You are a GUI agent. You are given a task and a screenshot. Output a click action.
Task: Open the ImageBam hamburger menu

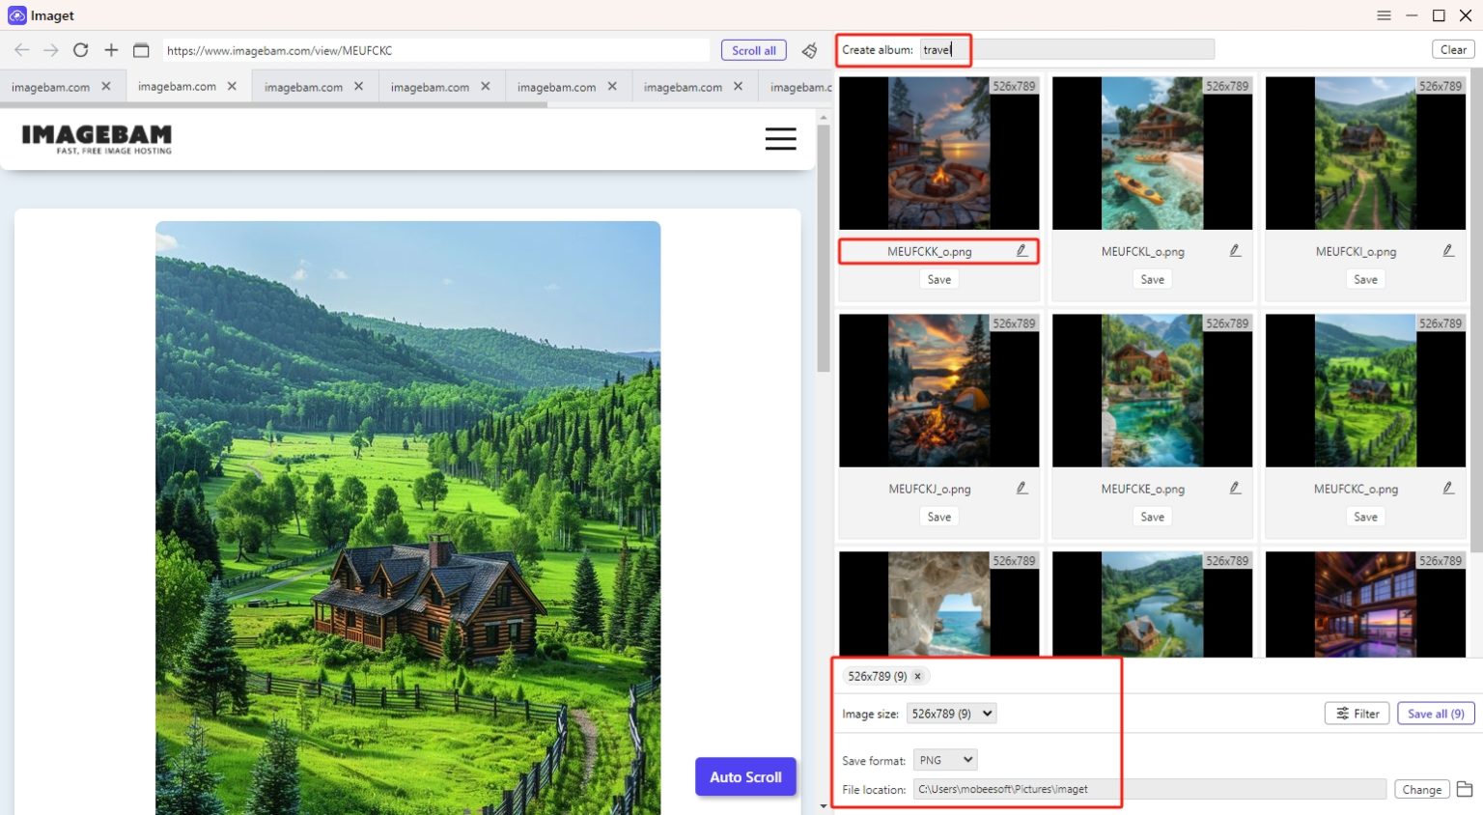pyautogui.click(x=780, y=139)
